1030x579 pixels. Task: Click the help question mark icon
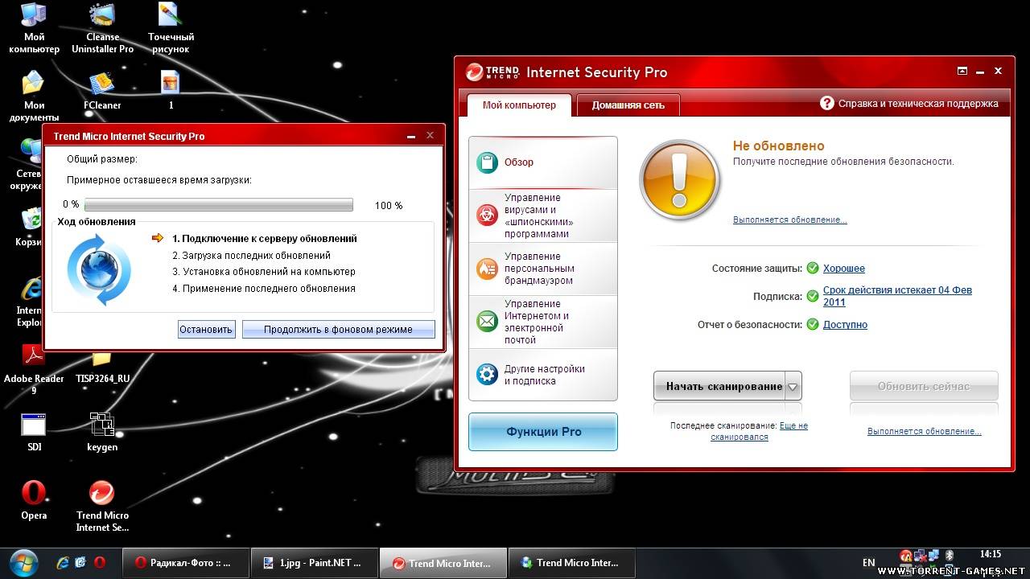(826, 104)
